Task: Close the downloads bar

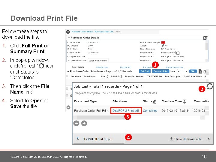Action: 209,139
